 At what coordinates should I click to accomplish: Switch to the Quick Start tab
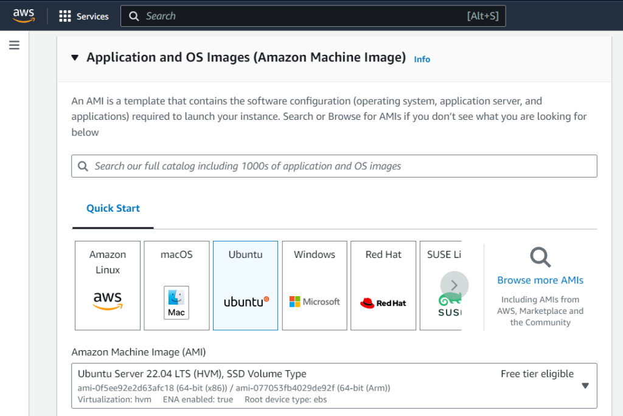pos(113,209)
